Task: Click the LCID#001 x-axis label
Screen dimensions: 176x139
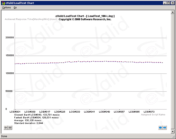Action: [x=15, y=112]
